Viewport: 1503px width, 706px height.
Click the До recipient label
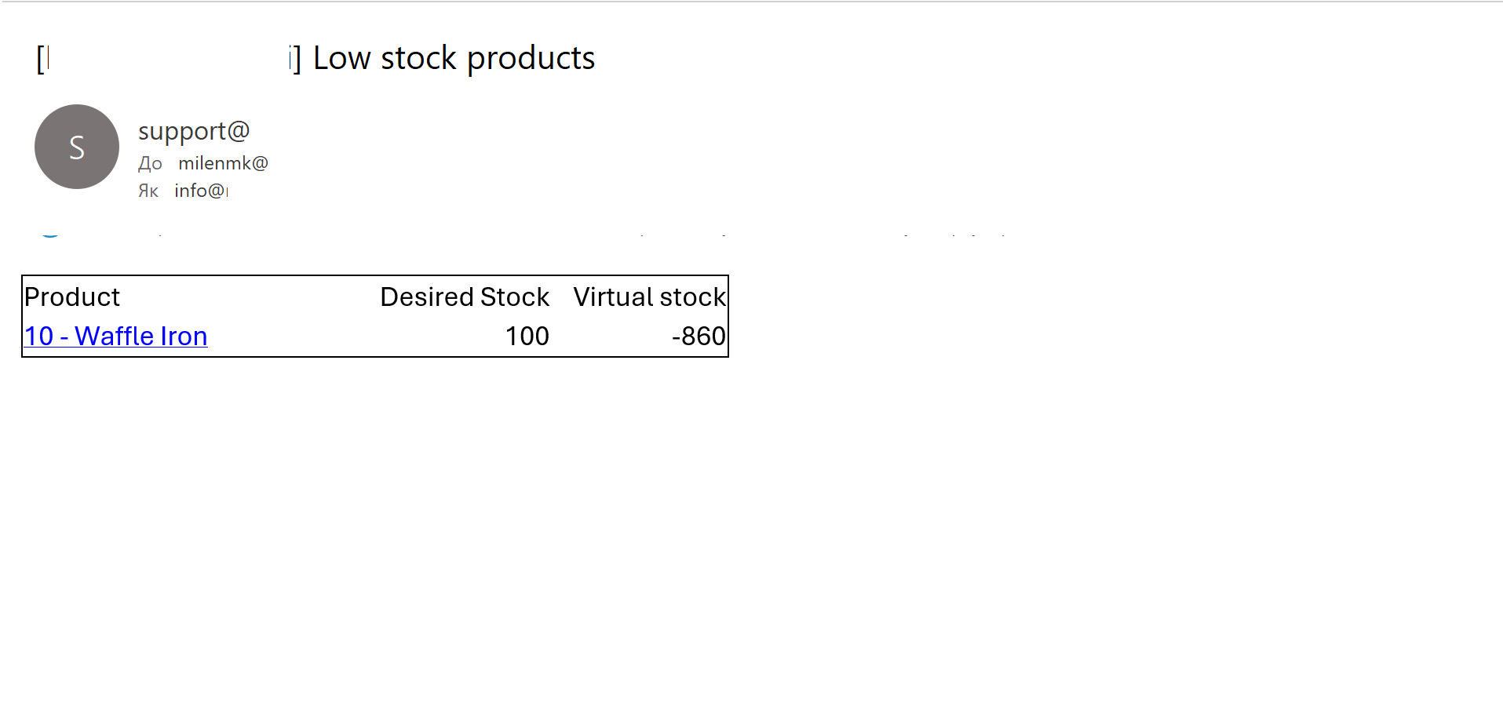click(150, 163)
